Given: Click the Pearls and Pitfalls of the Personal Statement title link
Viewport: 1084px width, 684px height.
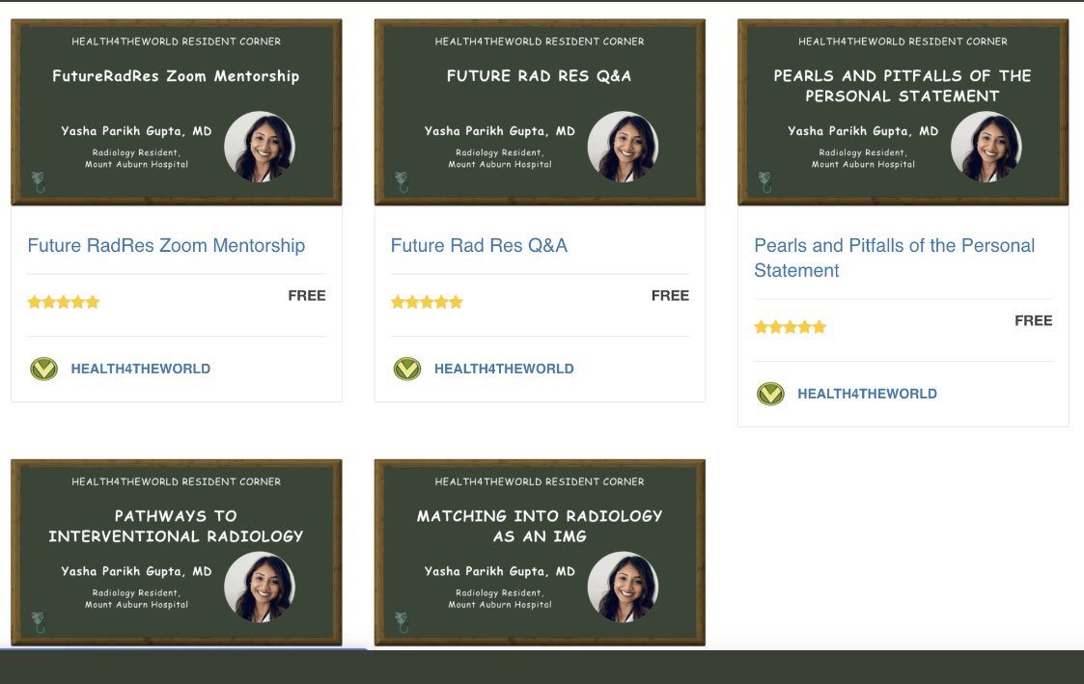Looking at the screenshot, I should (x=895, y=258).
